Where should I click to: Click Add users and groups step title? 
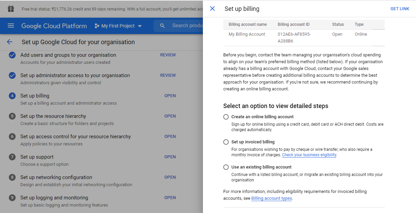[x=68, y=55]
